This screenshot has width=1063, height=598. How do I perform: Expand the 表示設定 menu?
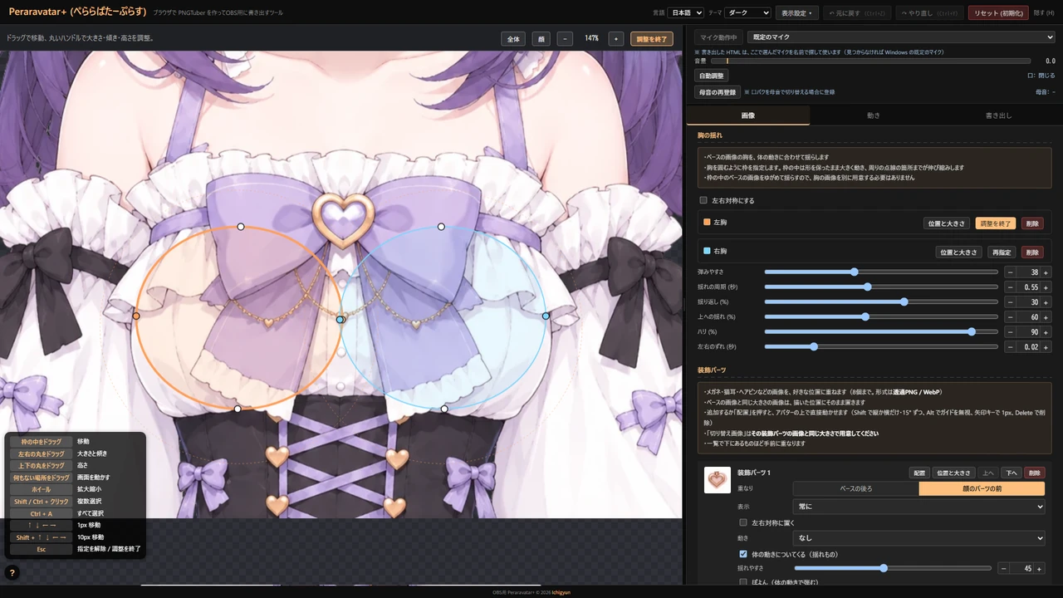[796, 13]
